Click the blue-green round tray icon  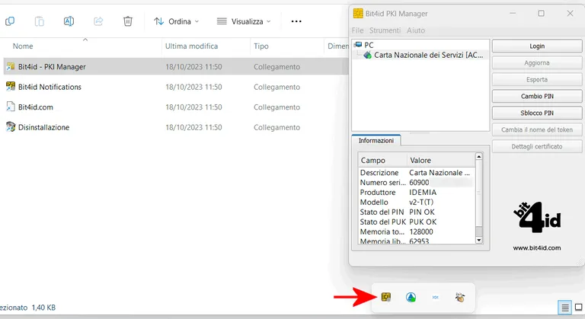tap(411, 298)
